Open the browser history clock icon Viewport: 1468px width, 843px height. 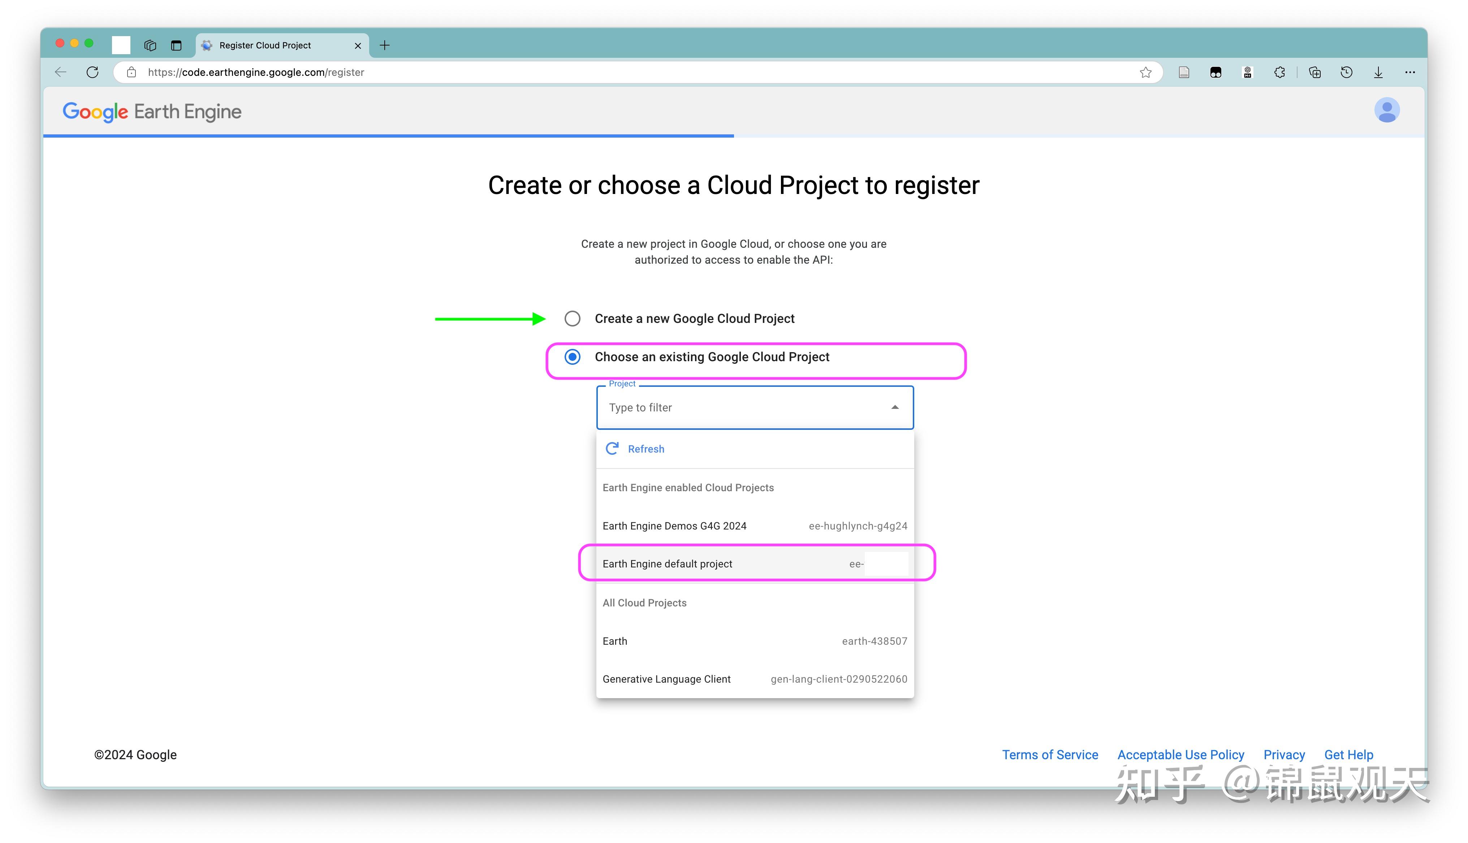tap(1346, 72)
